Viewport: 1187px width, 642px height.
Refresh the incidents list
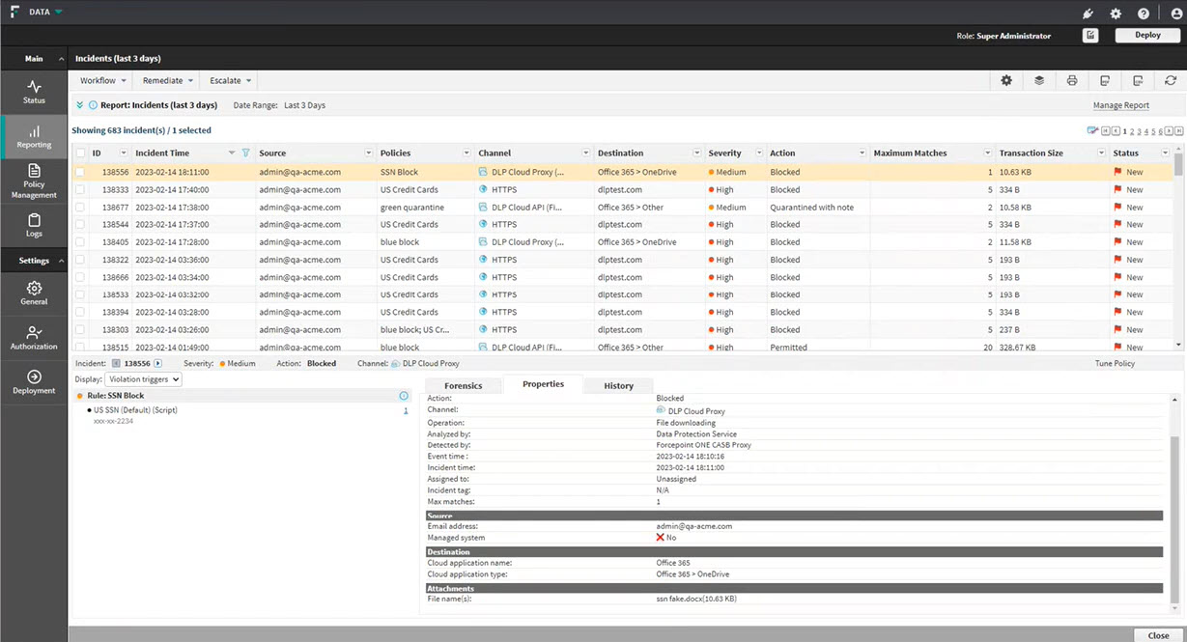[x=1171, y=81]
